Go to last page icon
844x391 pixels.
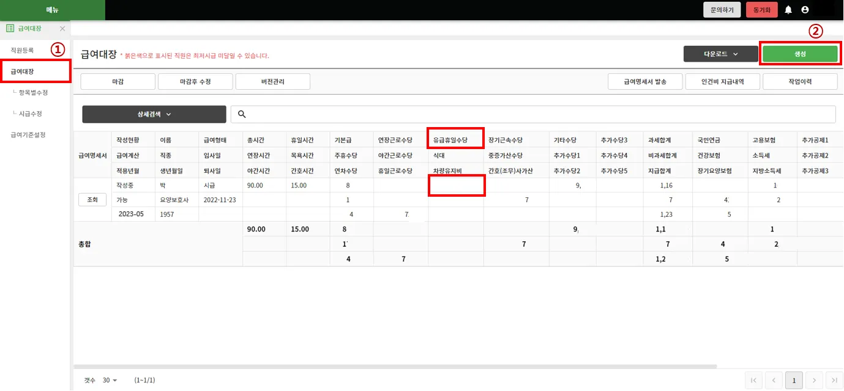[x=834, y=380]
